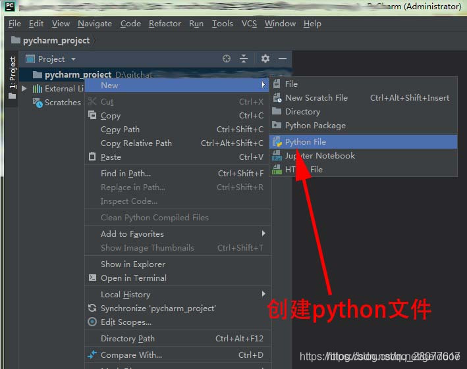
Task: Switch to the 1: Project side tab
Action: (13, 78)
